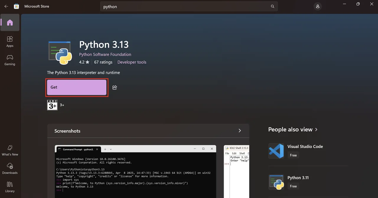378x198 pixels.
Task: Go back using the arrow icon
Action: pos(6,6)
